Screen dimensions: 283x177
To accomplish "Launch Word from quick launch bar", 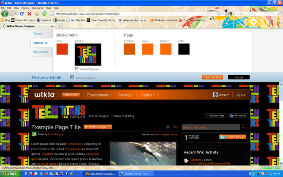I will click(61, 174).
